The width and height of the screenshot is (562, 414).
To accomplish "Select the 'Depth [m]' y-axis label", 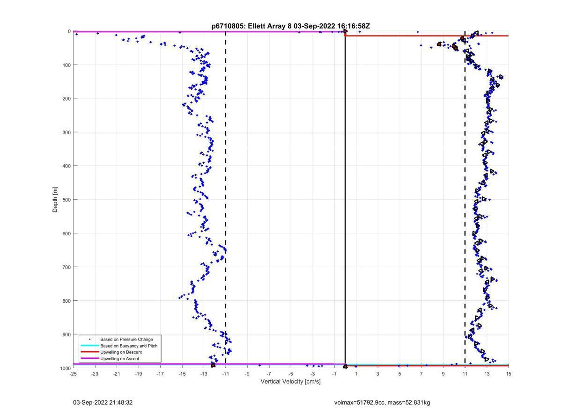I will (x=55, y=200).
